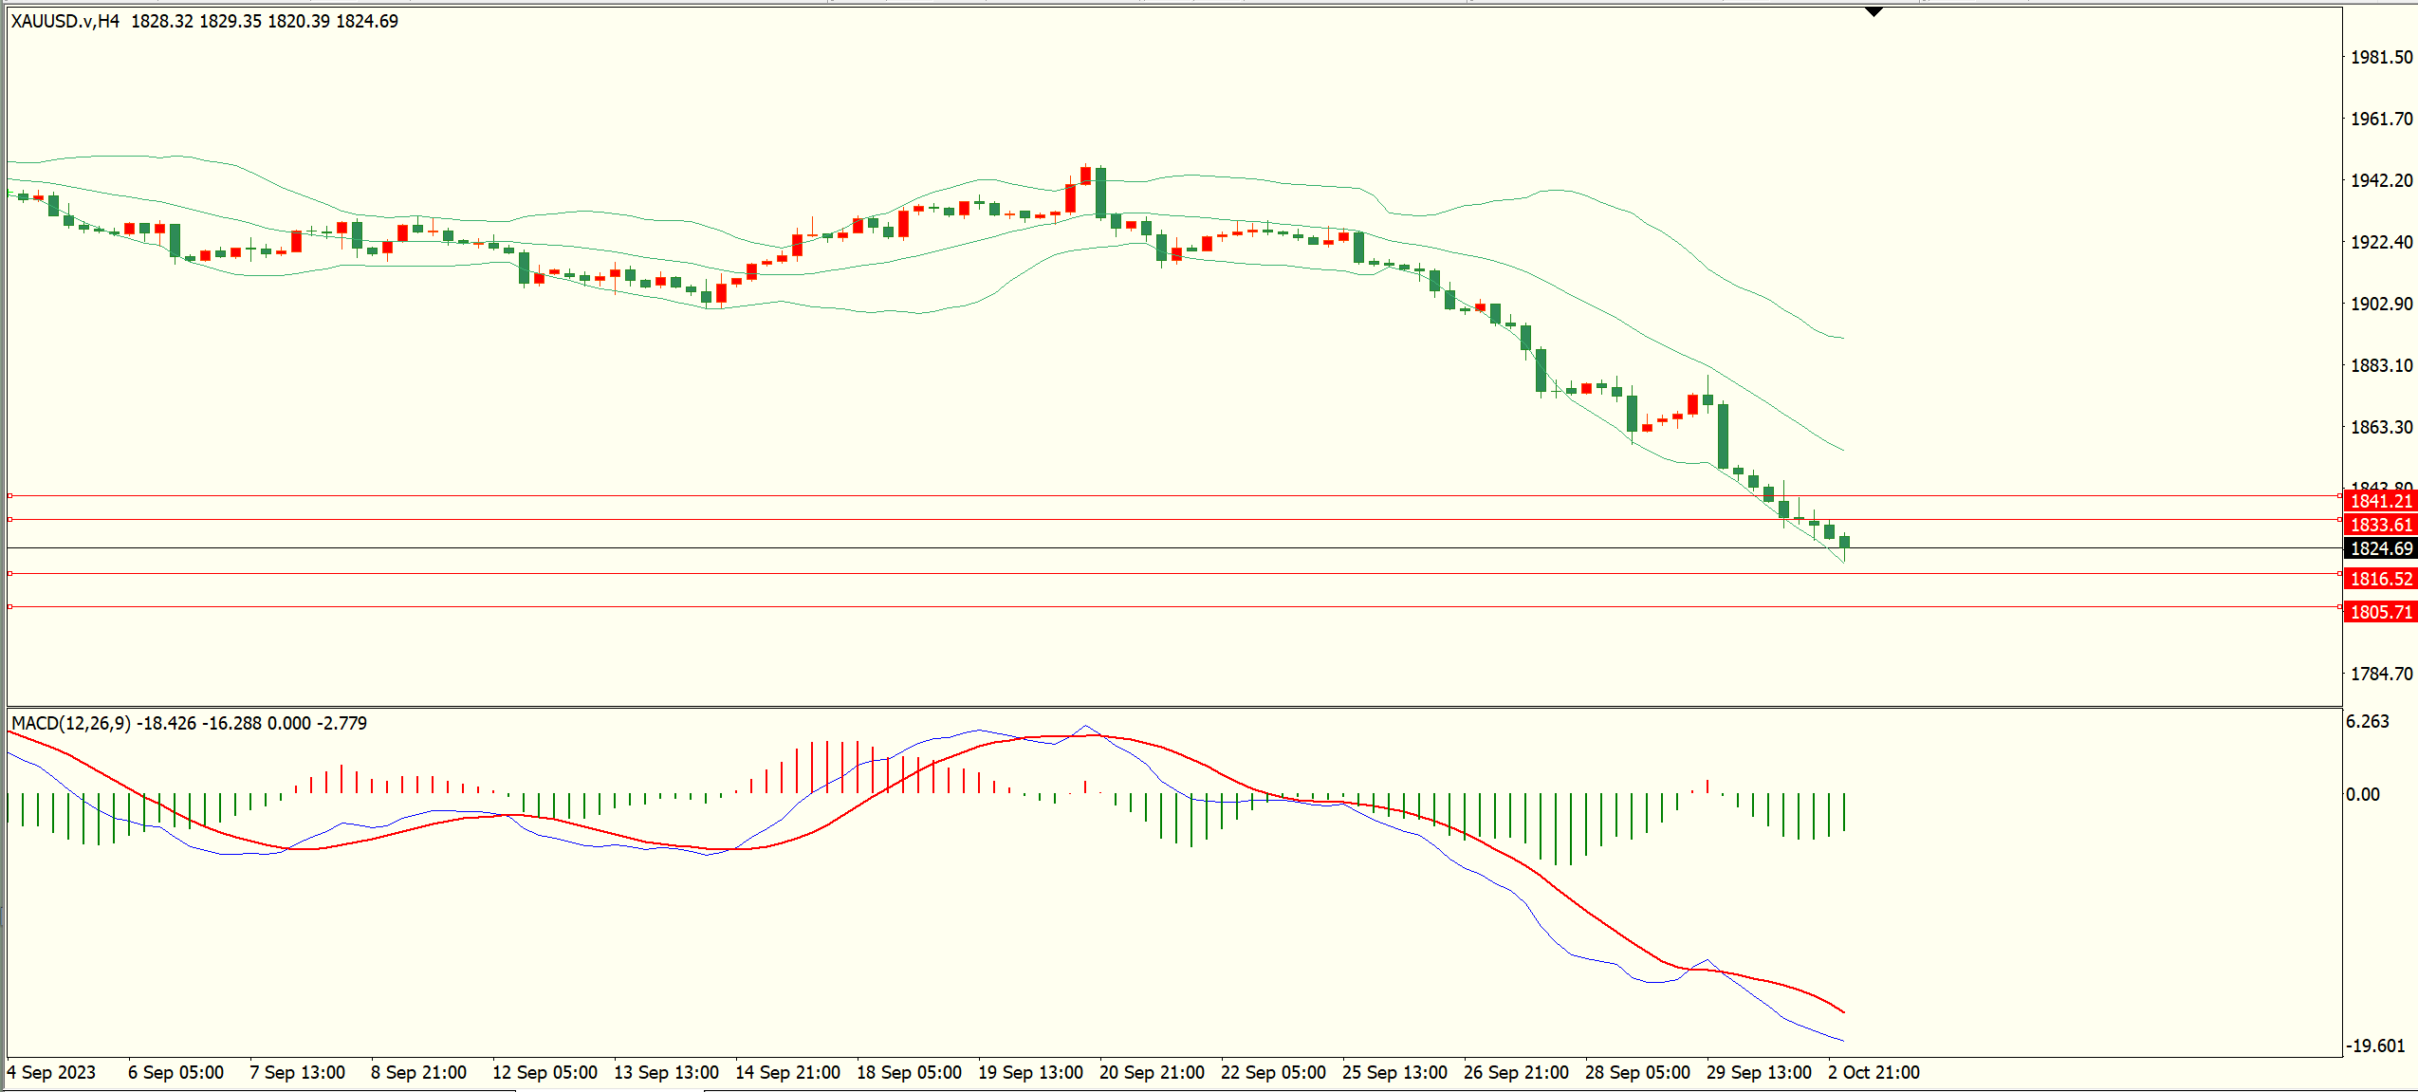Image resolution: width=2418 pixels, height=1092 pixels.
Task: Click 1981.50 on the price scale
Action: click(x=2381, y=57)
